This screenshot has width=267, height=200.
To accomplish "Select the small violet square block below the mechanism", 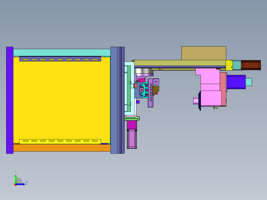I will 138,102.
